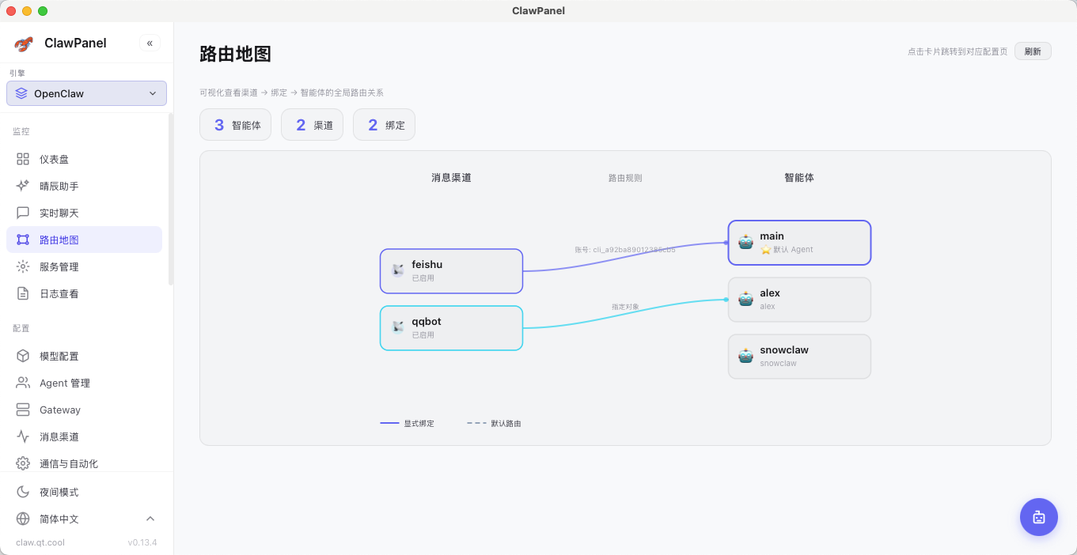This screenshot has height=555, width=1077.
Task: Open the feishu channel card
Action: [x=451, y=271]
